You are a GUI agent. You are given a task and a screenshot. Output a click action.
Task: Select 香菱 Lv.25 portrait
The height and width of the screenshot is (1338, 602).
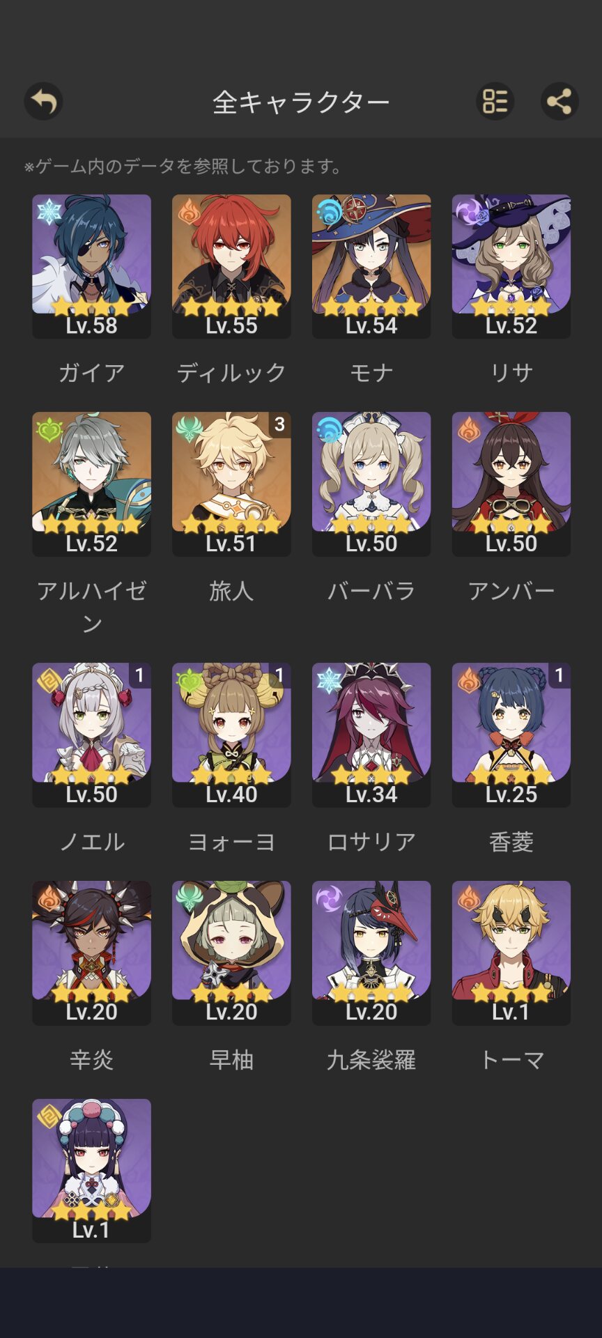[511, 735]
